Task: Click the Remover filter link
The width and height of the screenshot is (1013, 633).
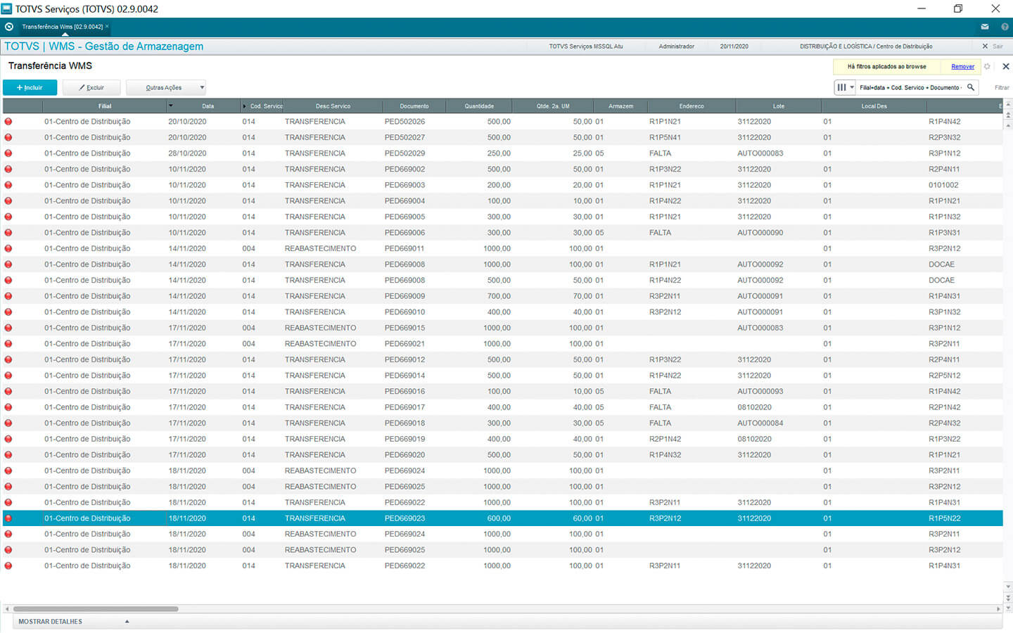Action: tap(962, 67)
